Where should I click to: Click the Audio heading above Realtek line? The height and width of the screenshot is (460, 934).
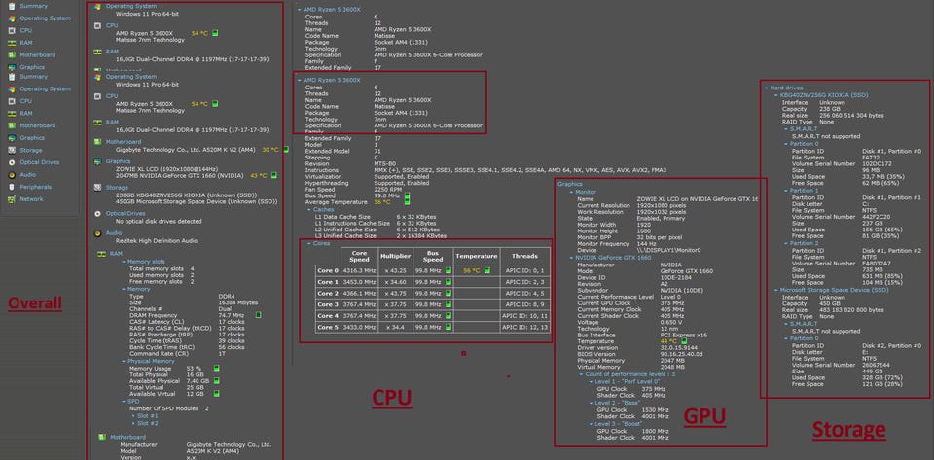click(114, 233)
